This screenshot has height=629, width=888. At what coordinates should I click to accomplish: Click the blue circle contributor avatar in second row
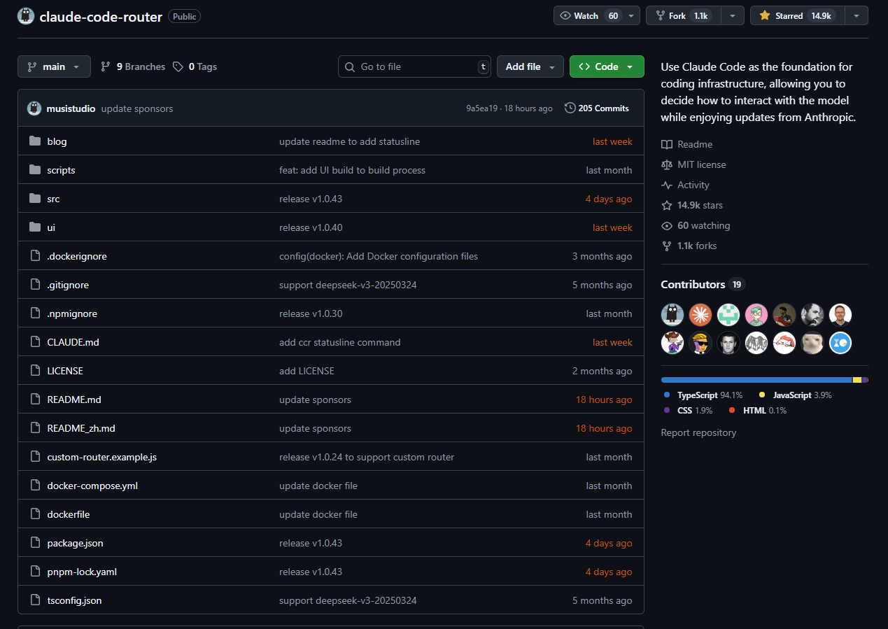point(840,343)
